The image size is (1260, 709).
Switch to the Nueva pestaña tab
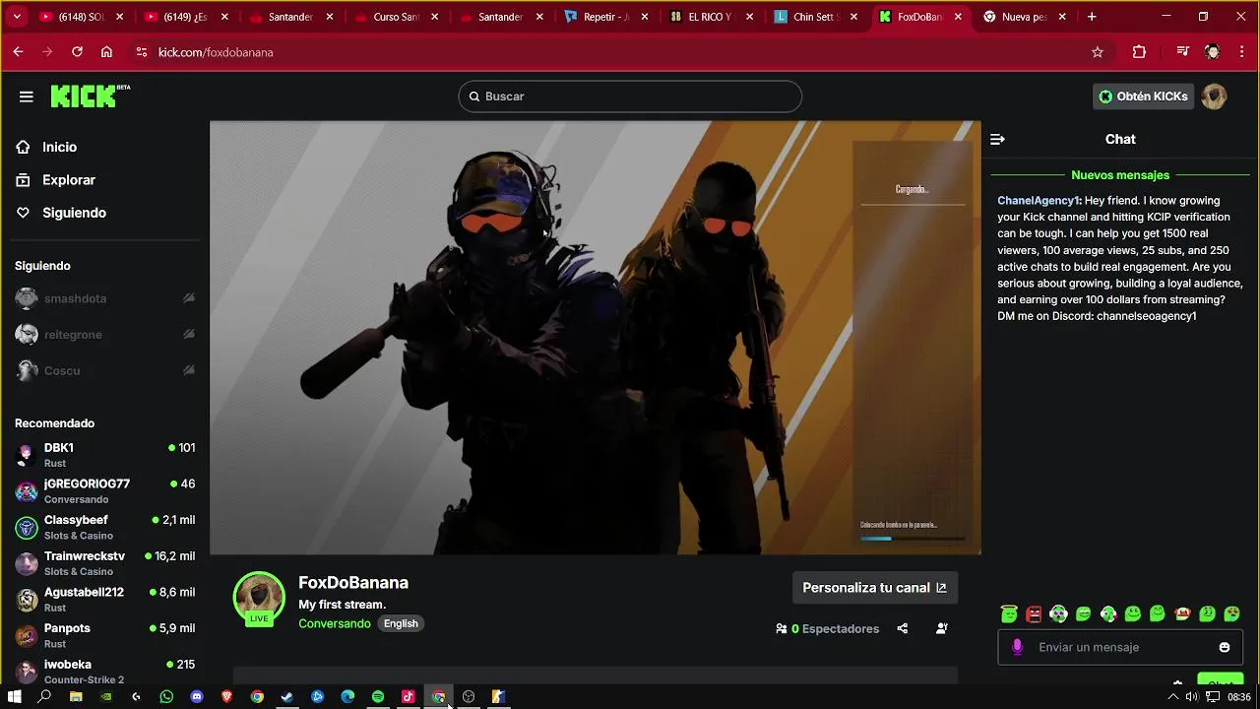coord(1026,17)
